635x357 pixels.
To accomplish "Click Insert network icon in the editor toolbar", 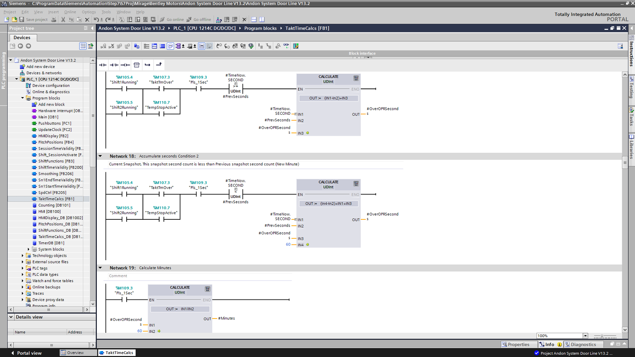I will (103, 46).
